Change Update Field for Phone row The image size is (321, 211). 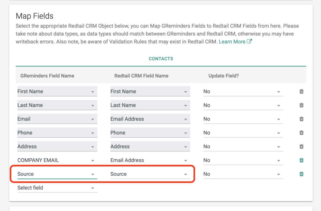pyautogui.click(x=243, y=133)
